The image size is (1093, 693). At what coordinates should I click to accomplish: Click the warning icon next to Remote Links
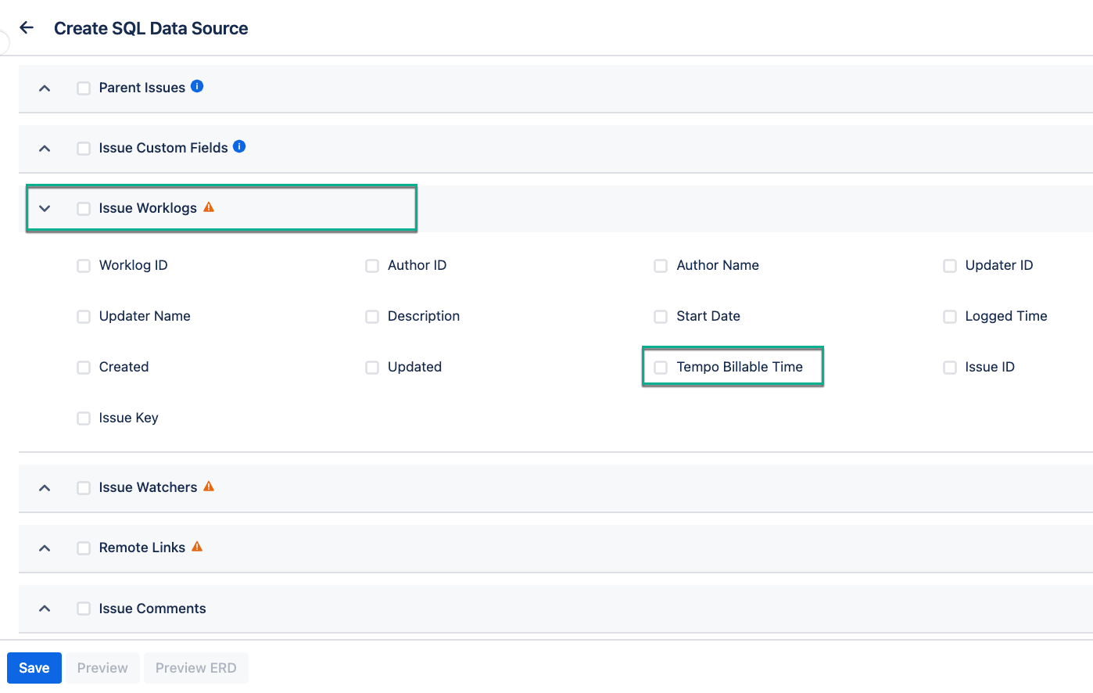tap(197, 547)
